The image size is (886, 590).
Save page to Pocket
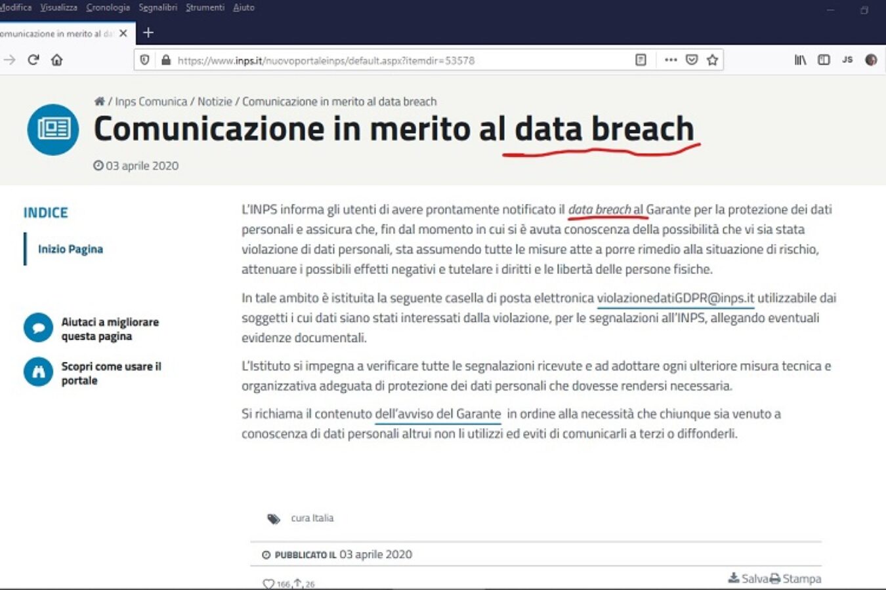[692, 60]
